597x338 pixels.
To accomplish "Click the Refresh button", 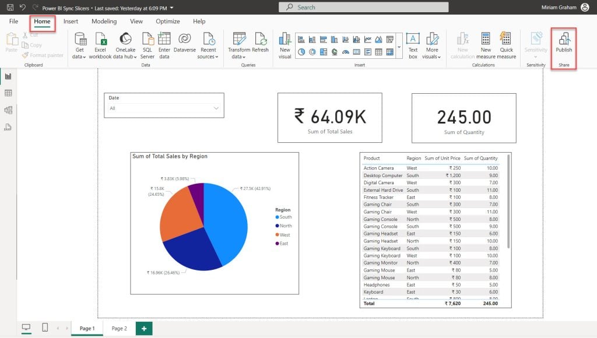I will [260, 43].
